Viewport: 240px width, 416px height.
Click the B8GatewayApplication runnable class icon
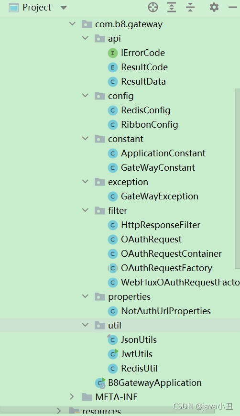click(x=100, y=383)
